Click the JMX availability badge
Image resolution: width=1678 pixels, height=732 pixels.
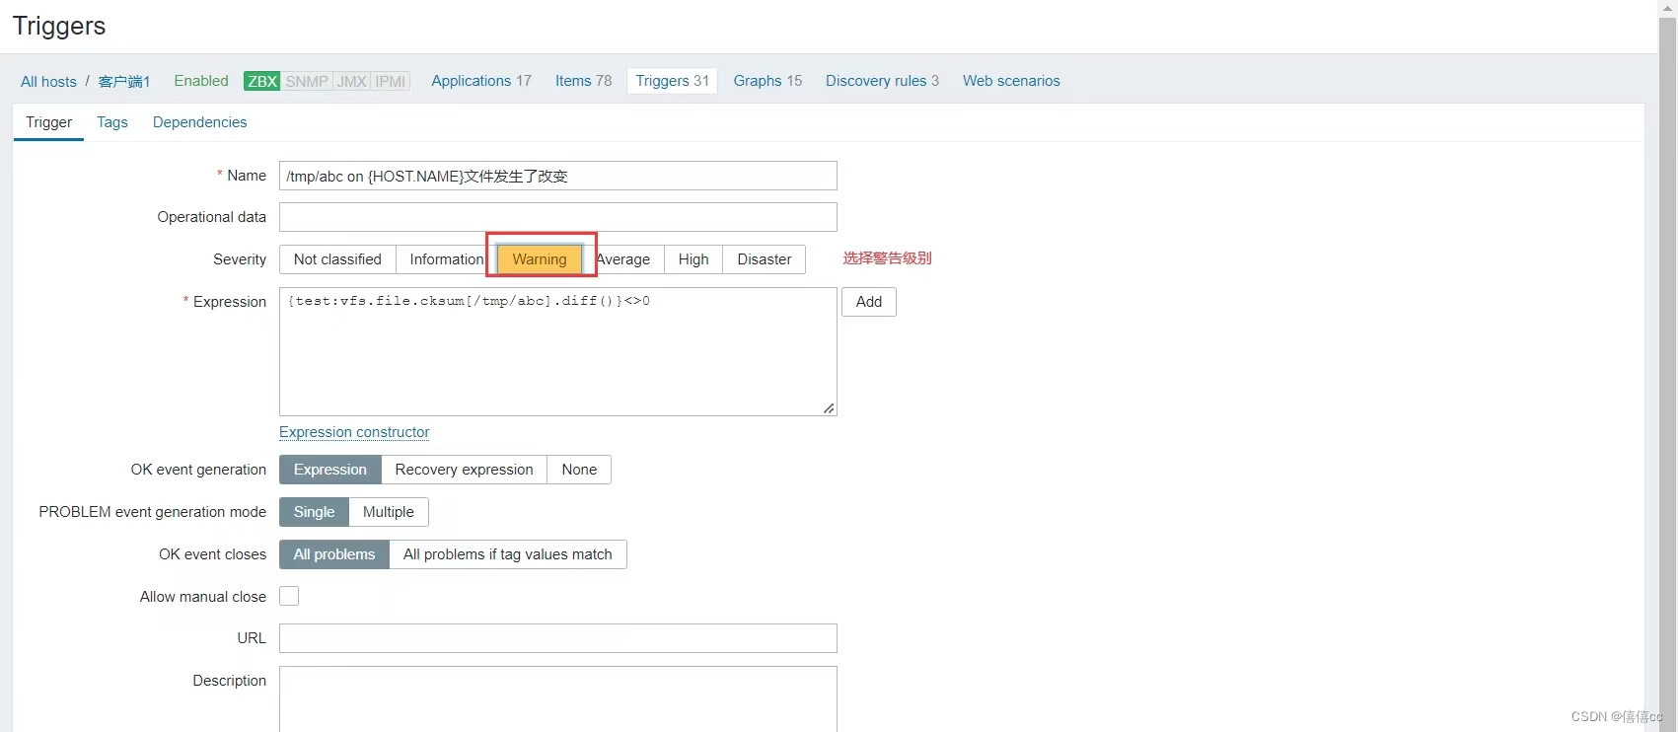[352, 81]
